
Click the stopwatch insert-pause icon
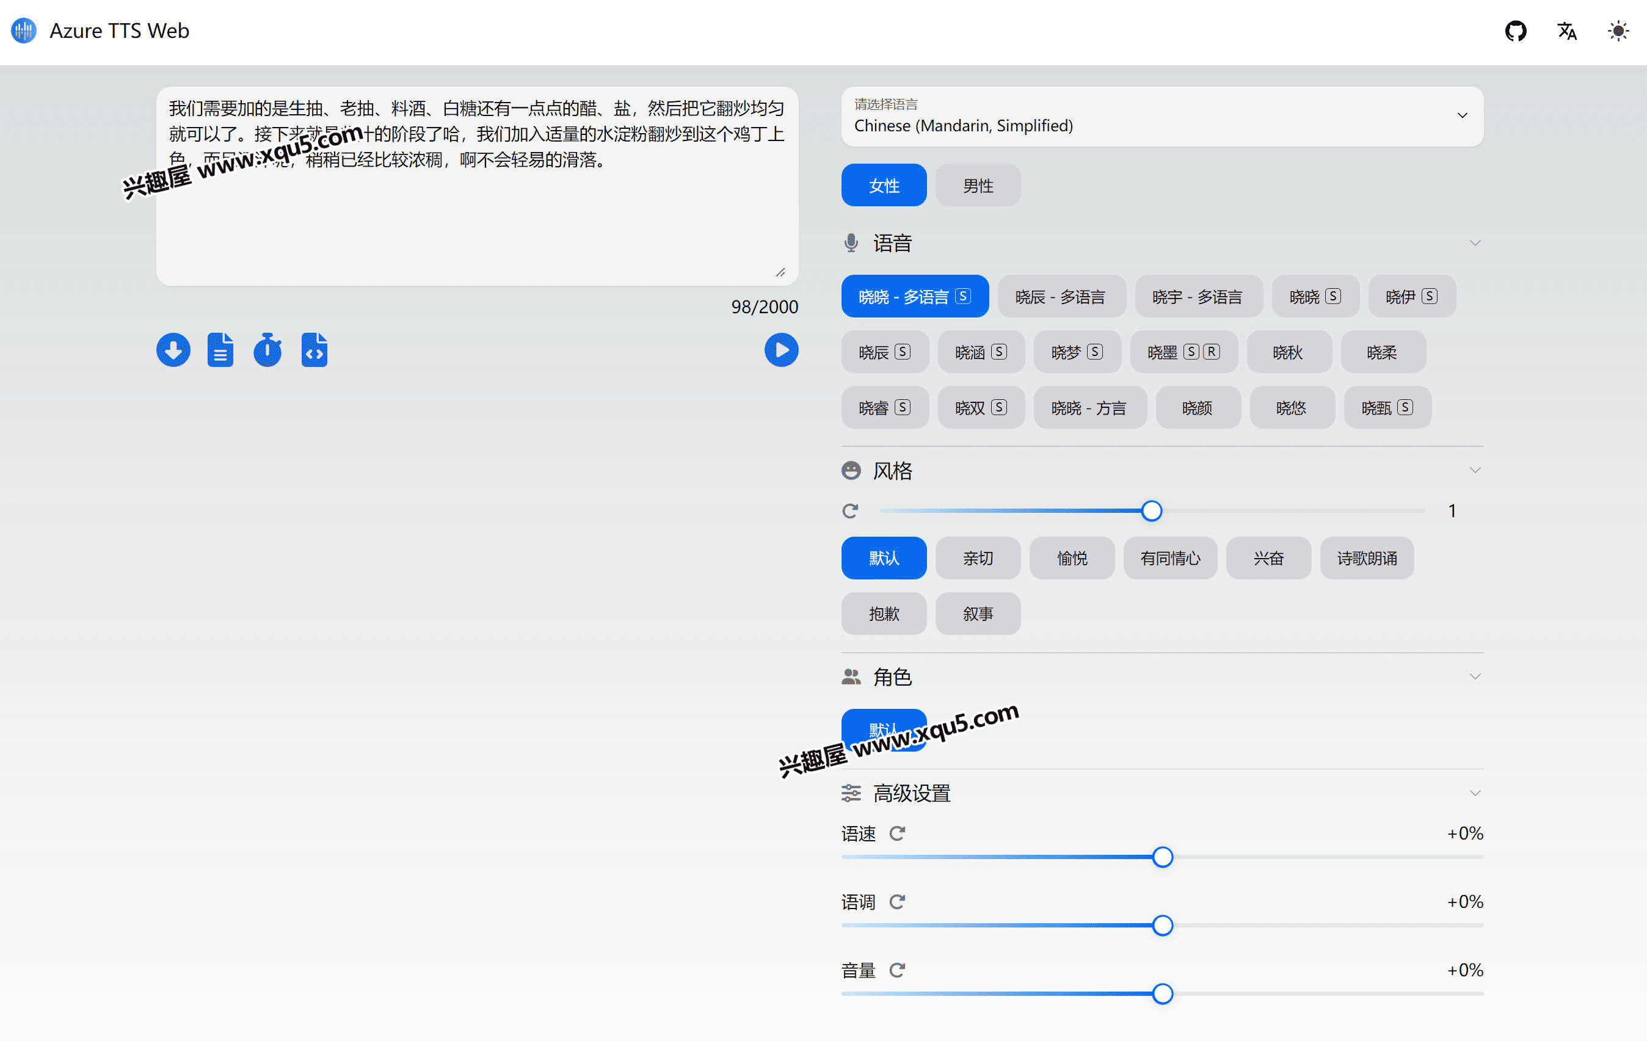click(267, 350)
